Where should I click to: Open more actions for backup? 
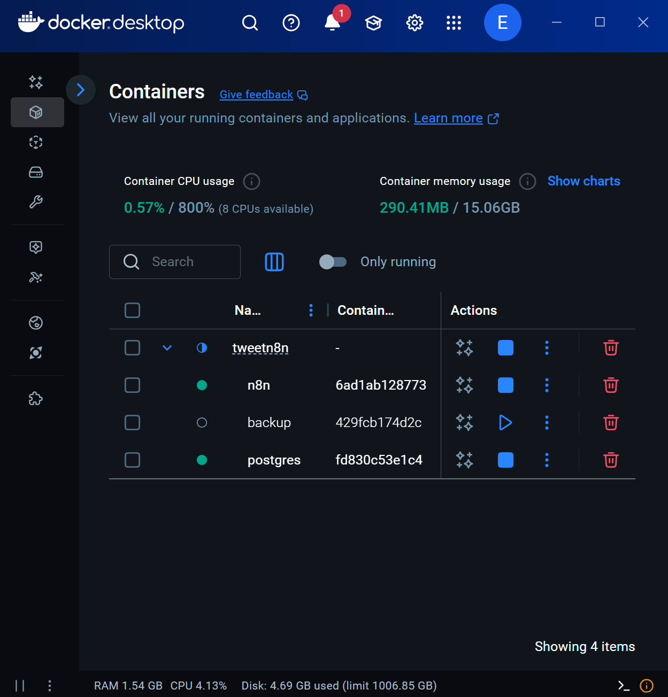pyautogui.click(x=547, y=423)
